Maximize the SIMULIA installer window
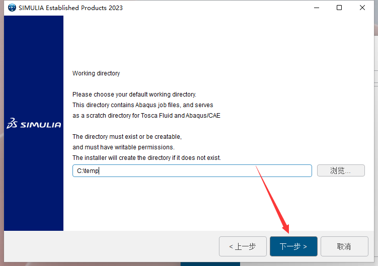This screenshot has height=266, width=378. [339, 8]
